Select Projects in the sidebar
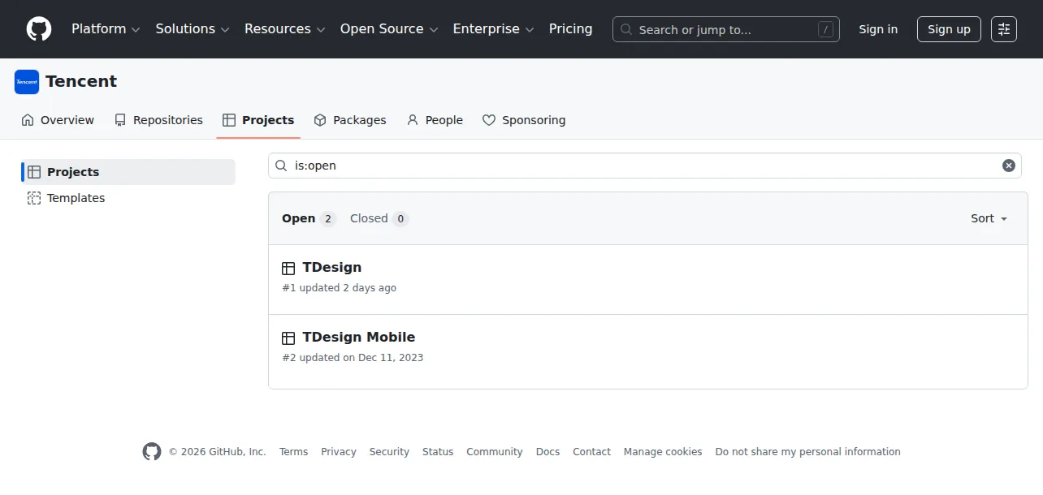 130,172
